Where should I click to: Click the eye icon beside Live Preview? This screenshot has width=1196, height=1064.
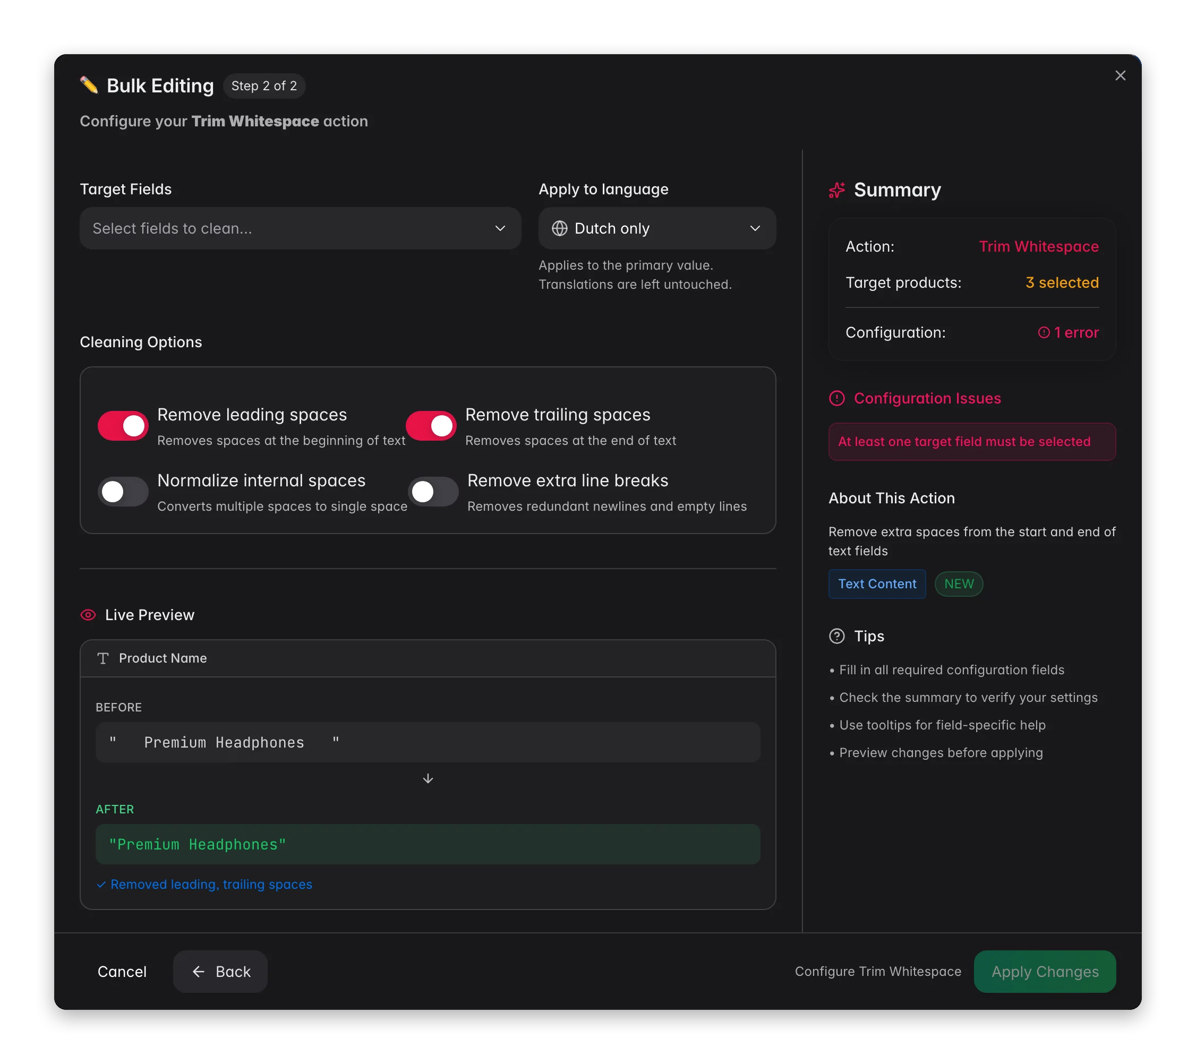point(88,615)
